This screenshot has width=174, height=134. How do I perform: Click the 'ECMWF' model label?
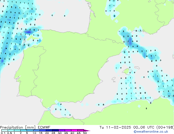(44, 127)
